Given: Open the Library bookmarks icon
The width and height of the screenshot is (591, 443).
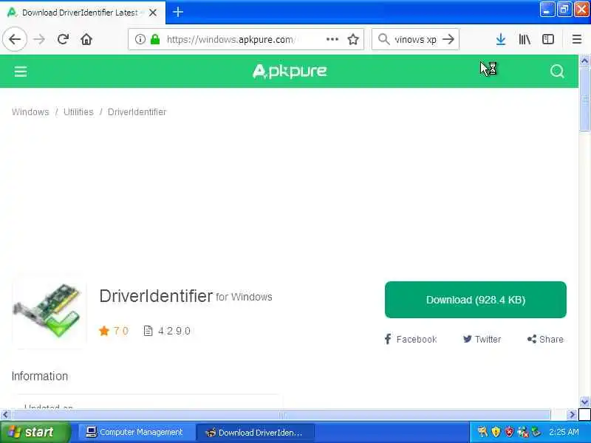Looking at the screenshot, I should coord(525,39).
